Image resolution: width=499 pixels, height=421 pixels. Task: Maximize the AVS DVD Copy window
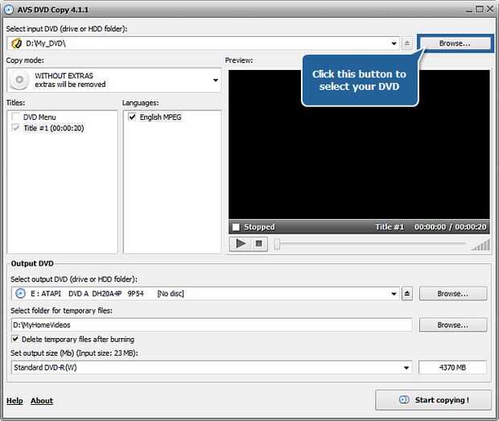coord(479,9)
